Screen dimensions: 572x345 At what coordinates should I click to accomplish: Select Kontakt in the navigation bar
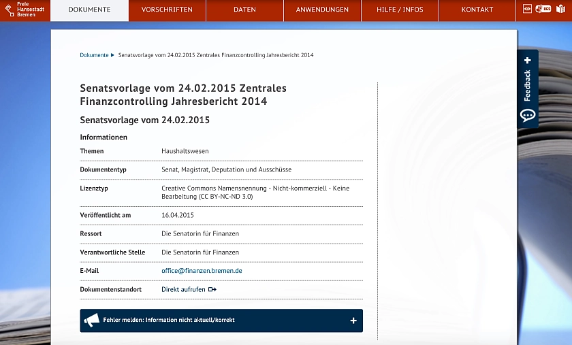click(x=477, y=10)
